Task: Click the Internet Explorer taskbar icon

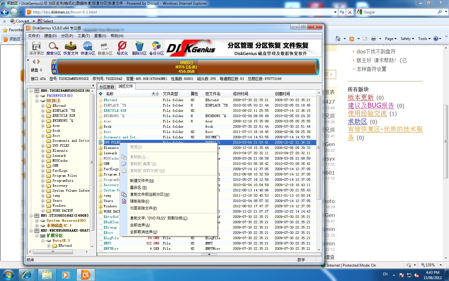Action: tap(27, 275)
